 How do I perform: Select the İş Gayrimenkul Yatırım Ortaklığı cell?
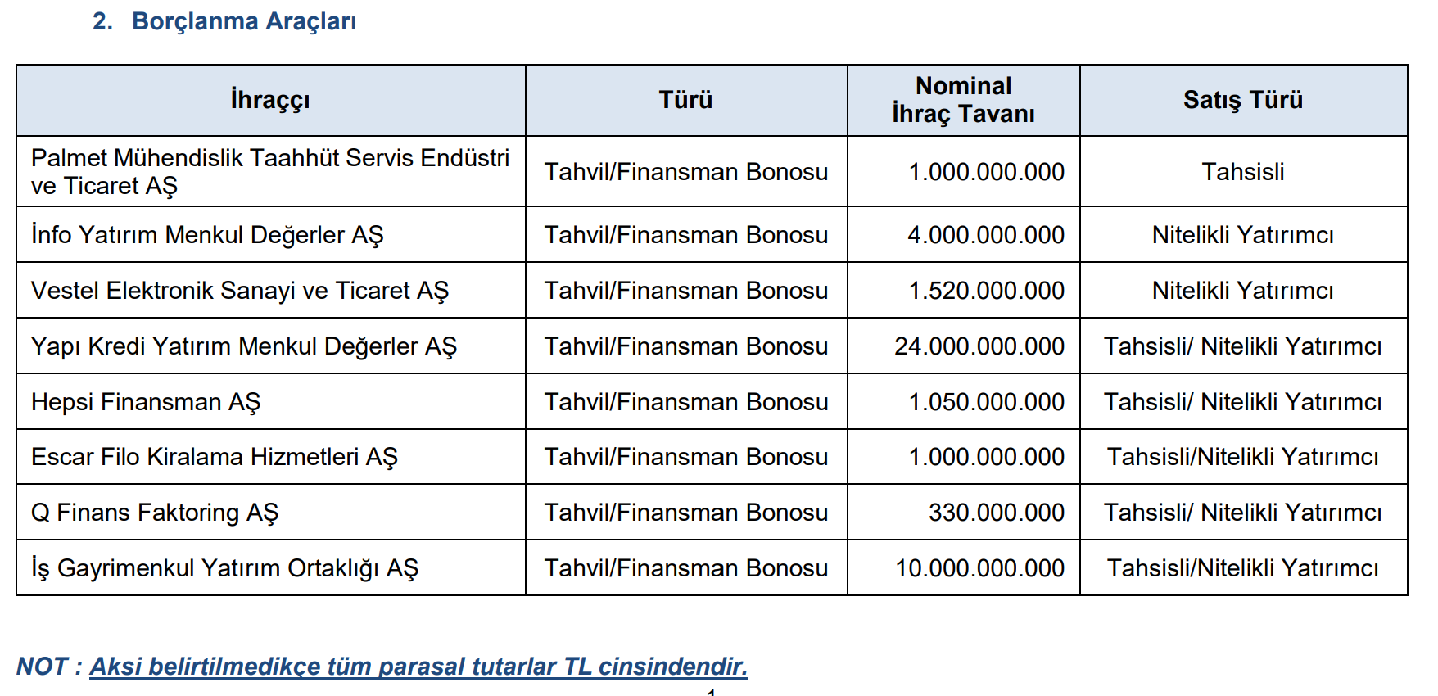tap(224, 568)
